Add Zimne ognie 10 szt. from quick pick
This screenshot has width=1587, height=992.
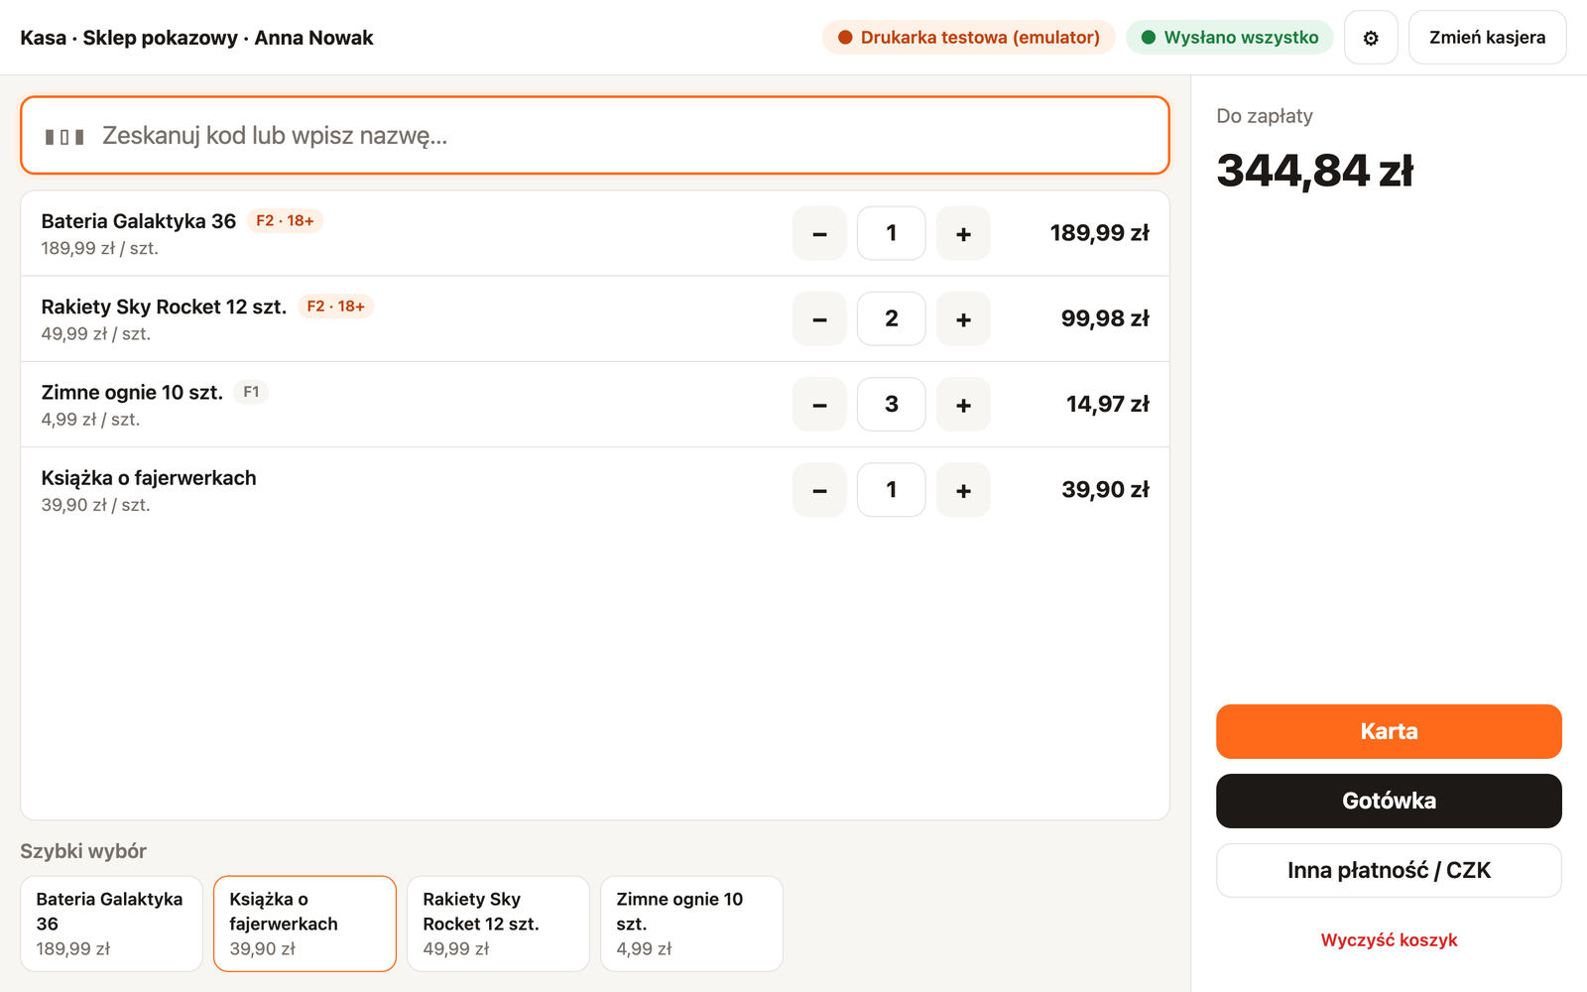[x=691, y=924]
